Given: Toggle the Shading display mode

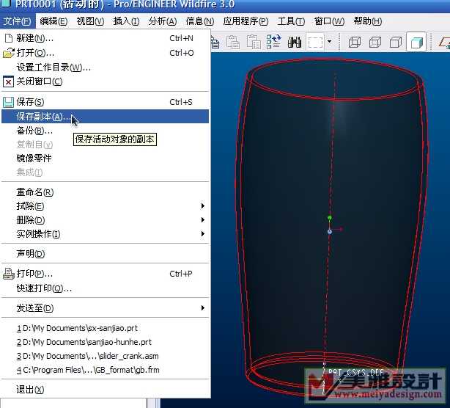Looking at the screenshot, I should 416,43.
